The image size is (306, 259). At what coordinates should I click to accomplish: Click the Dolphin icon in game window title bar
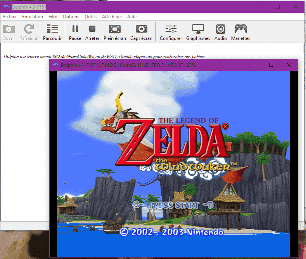(56, 65)
